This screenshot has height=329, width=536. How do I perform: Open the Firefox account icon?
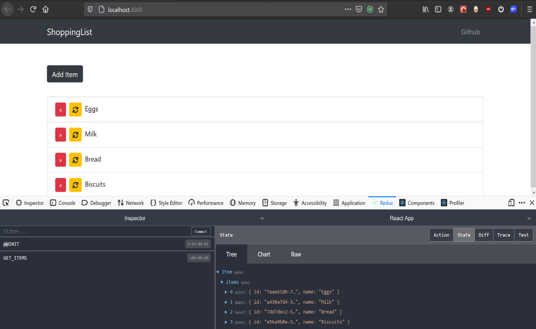(x=451, y=9)
